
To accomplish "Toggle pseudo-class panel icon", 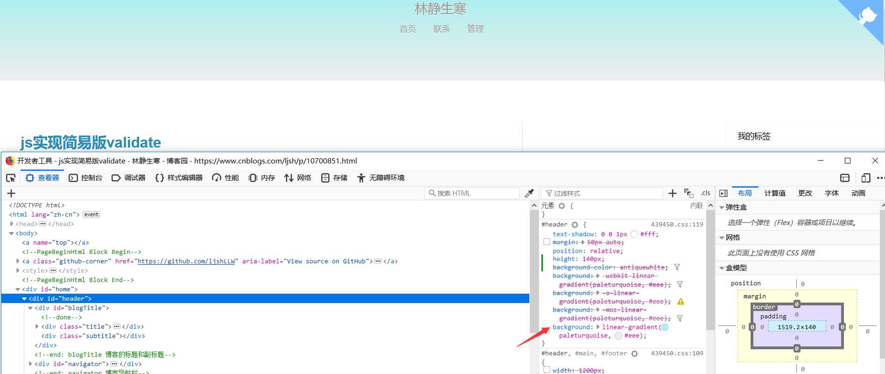I will 689,193.
